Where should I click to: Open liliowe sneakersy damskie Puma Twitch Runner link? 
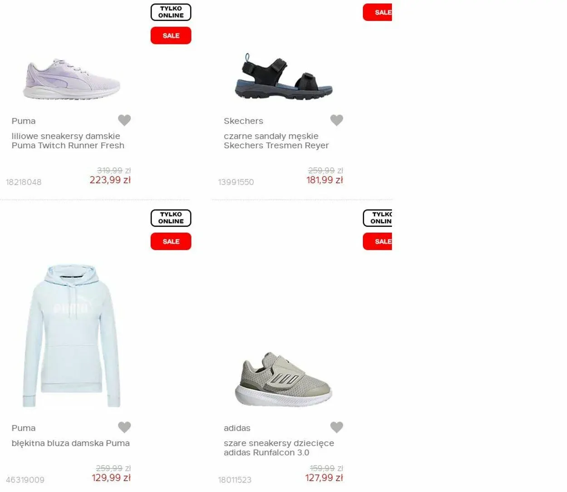pyautogui.click(x=68, y=141)
